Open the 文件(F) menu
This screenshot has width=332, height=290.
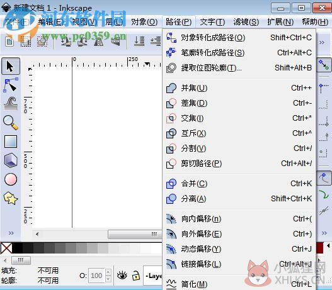17,22
